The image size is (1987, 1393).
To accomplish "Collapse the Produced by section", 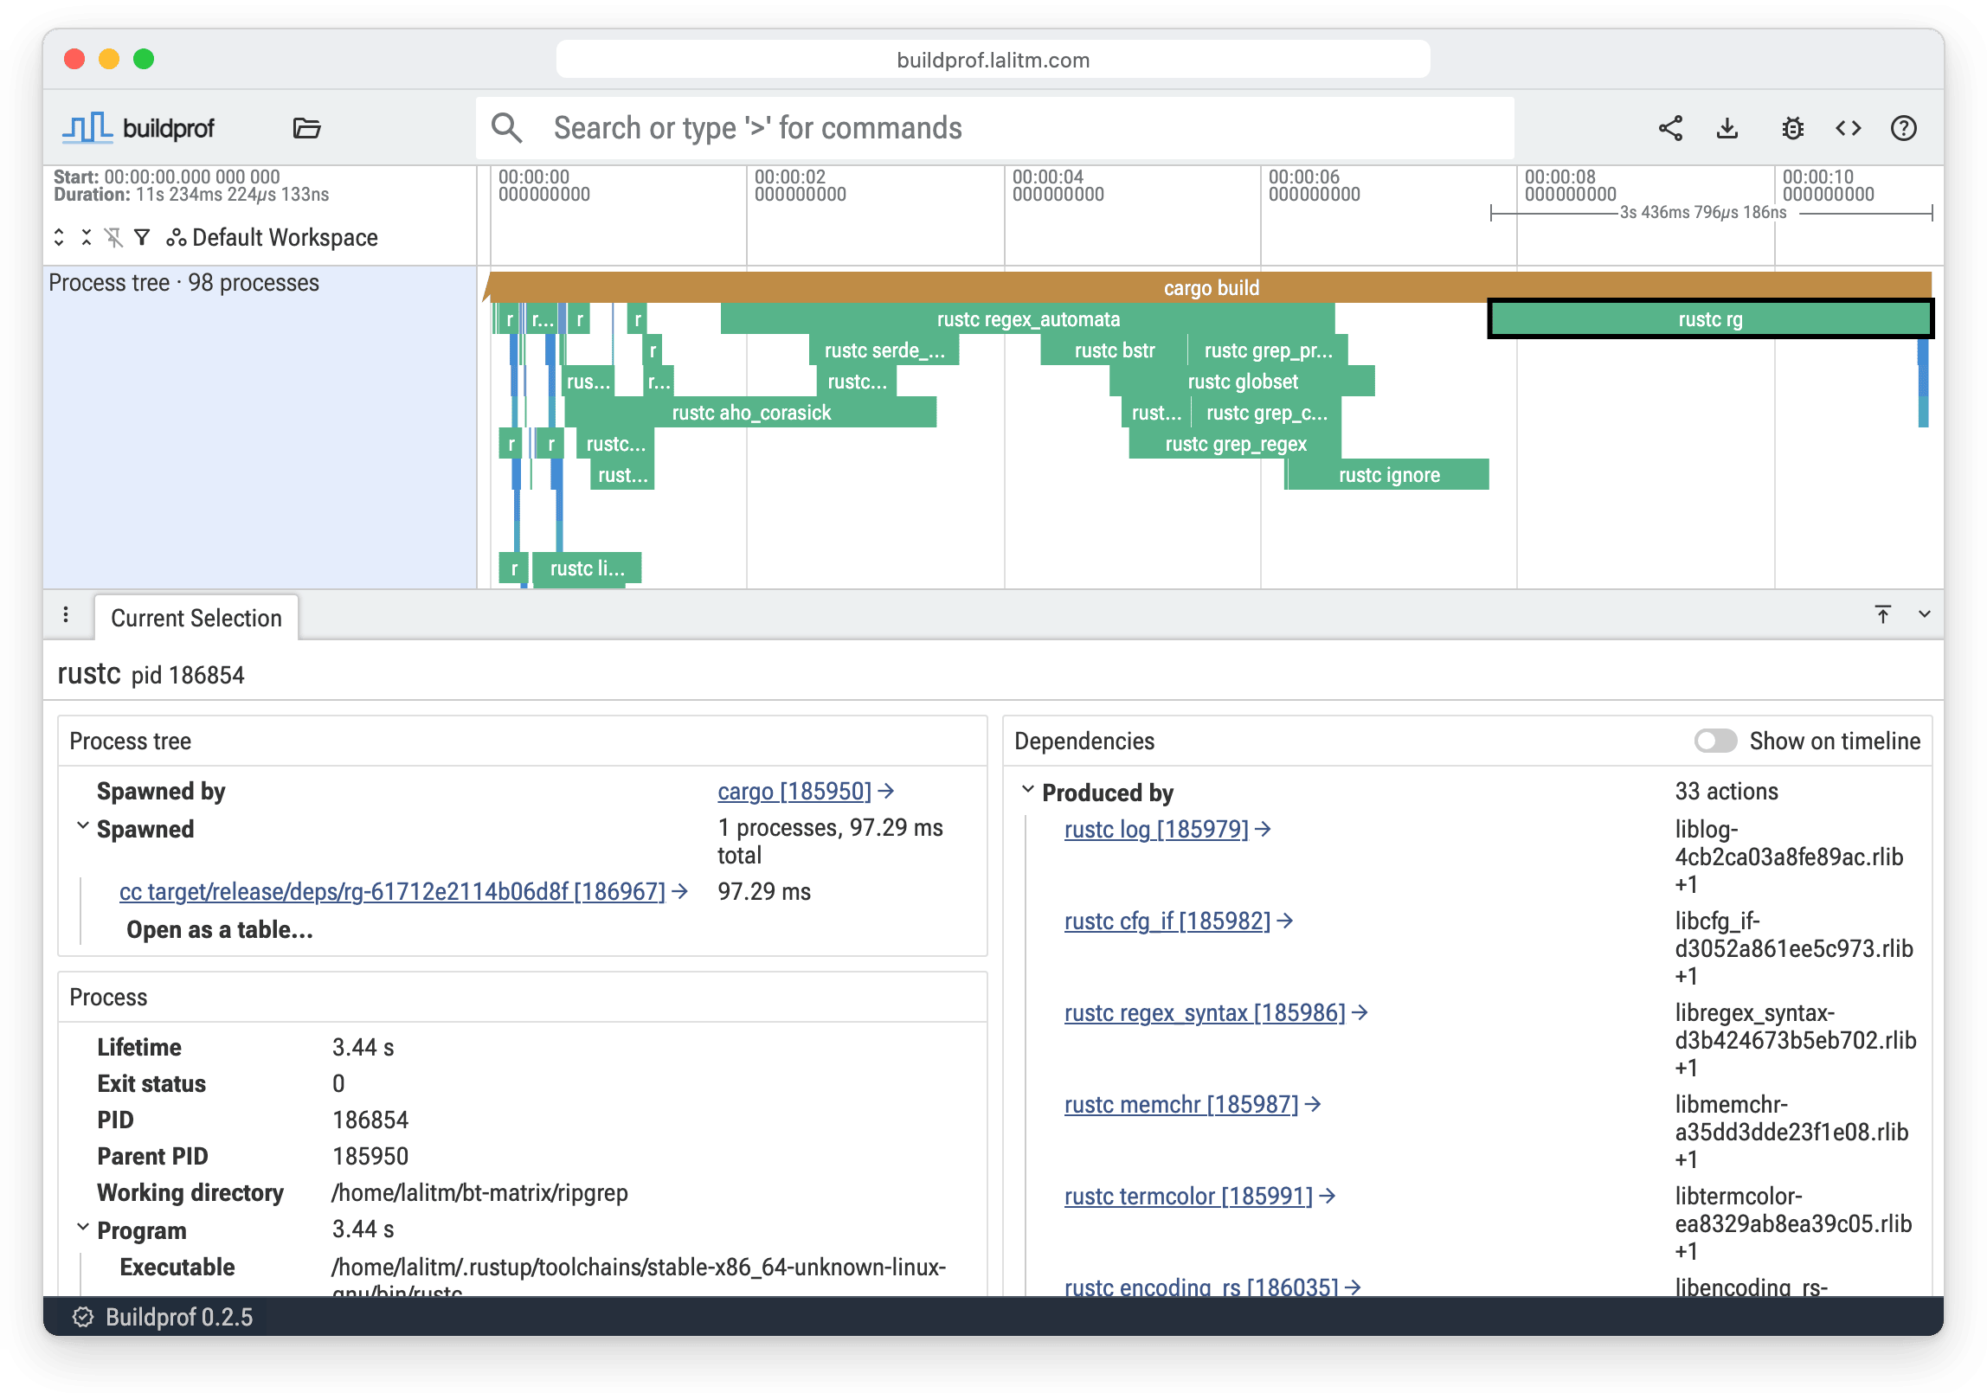I will (x=1028, y=790).
